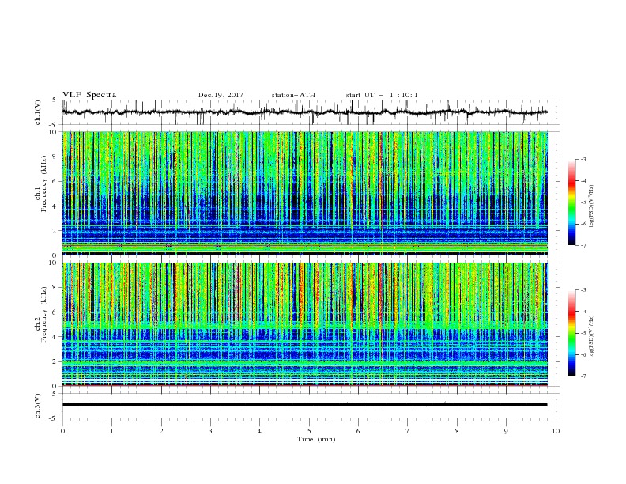This screenshot has width=626, height=484.
Task: Click the "Time (min)" axis title
Action: click(316, 439)
